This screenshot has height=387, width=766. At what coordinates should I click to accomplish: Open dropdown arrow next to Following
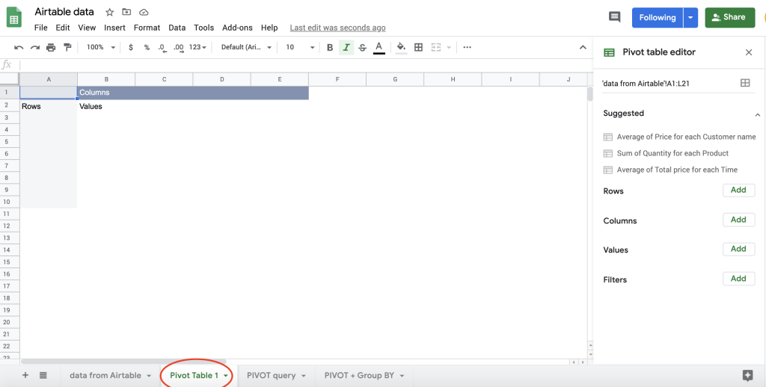(690, 18)
